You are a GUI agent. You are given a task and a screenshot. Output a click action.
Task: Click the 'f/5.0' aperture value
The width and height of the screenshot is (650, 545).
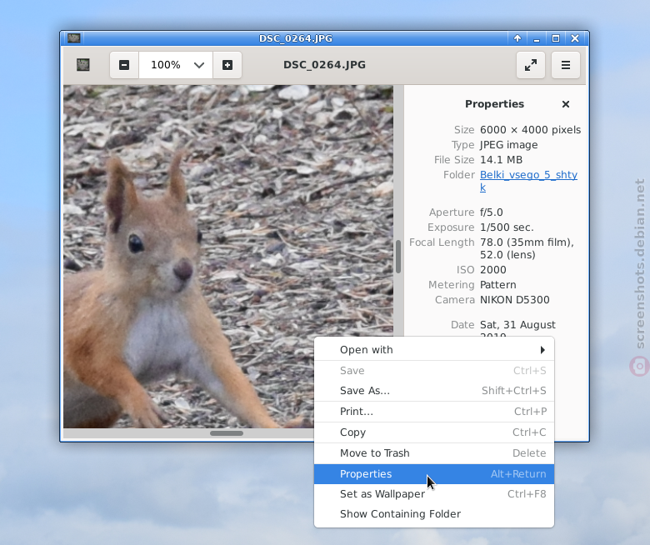491,212
